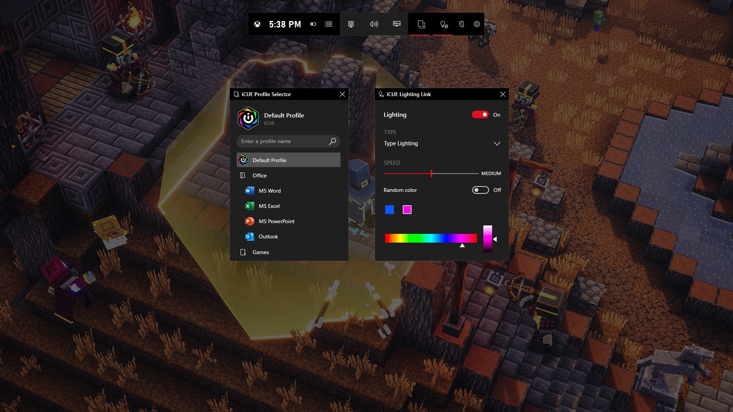Click the system settings gear icon in taskbar

coord(477,24)
